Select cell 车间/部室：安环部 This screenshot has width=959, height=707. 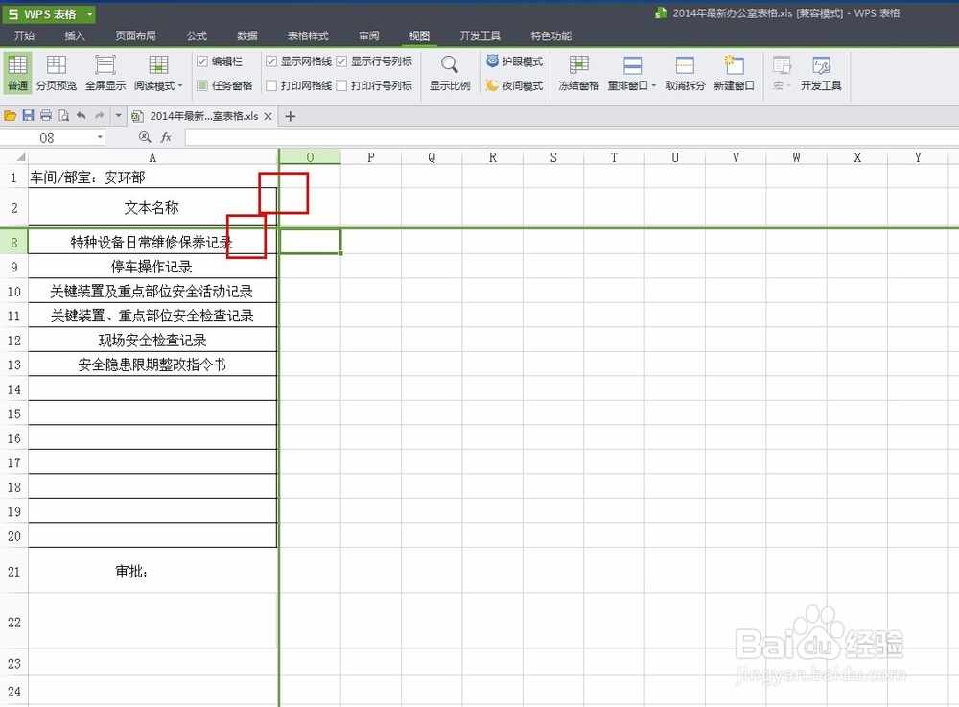pyautogui.click(x=152, y=177)
